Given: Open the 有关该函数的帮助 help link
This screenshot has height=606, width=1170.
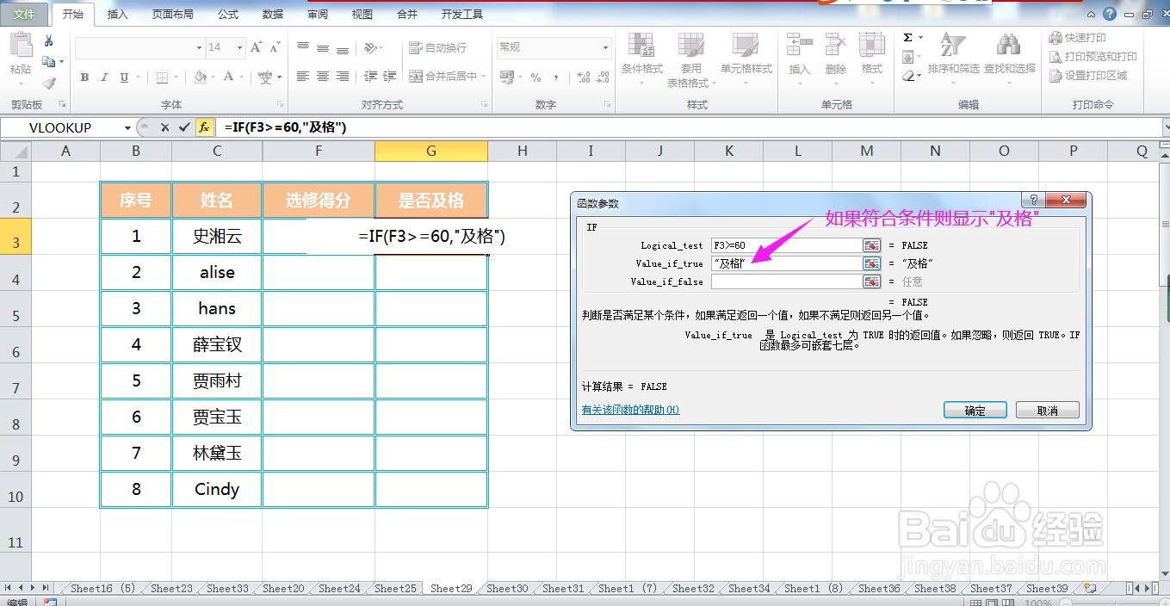Looking at the screenshot, I should 630,410.
